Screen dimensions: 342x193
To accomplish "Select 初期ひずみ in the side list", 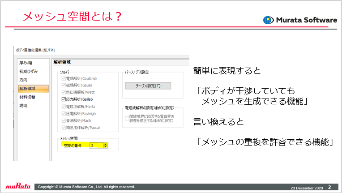I will [x=28, y=72].
